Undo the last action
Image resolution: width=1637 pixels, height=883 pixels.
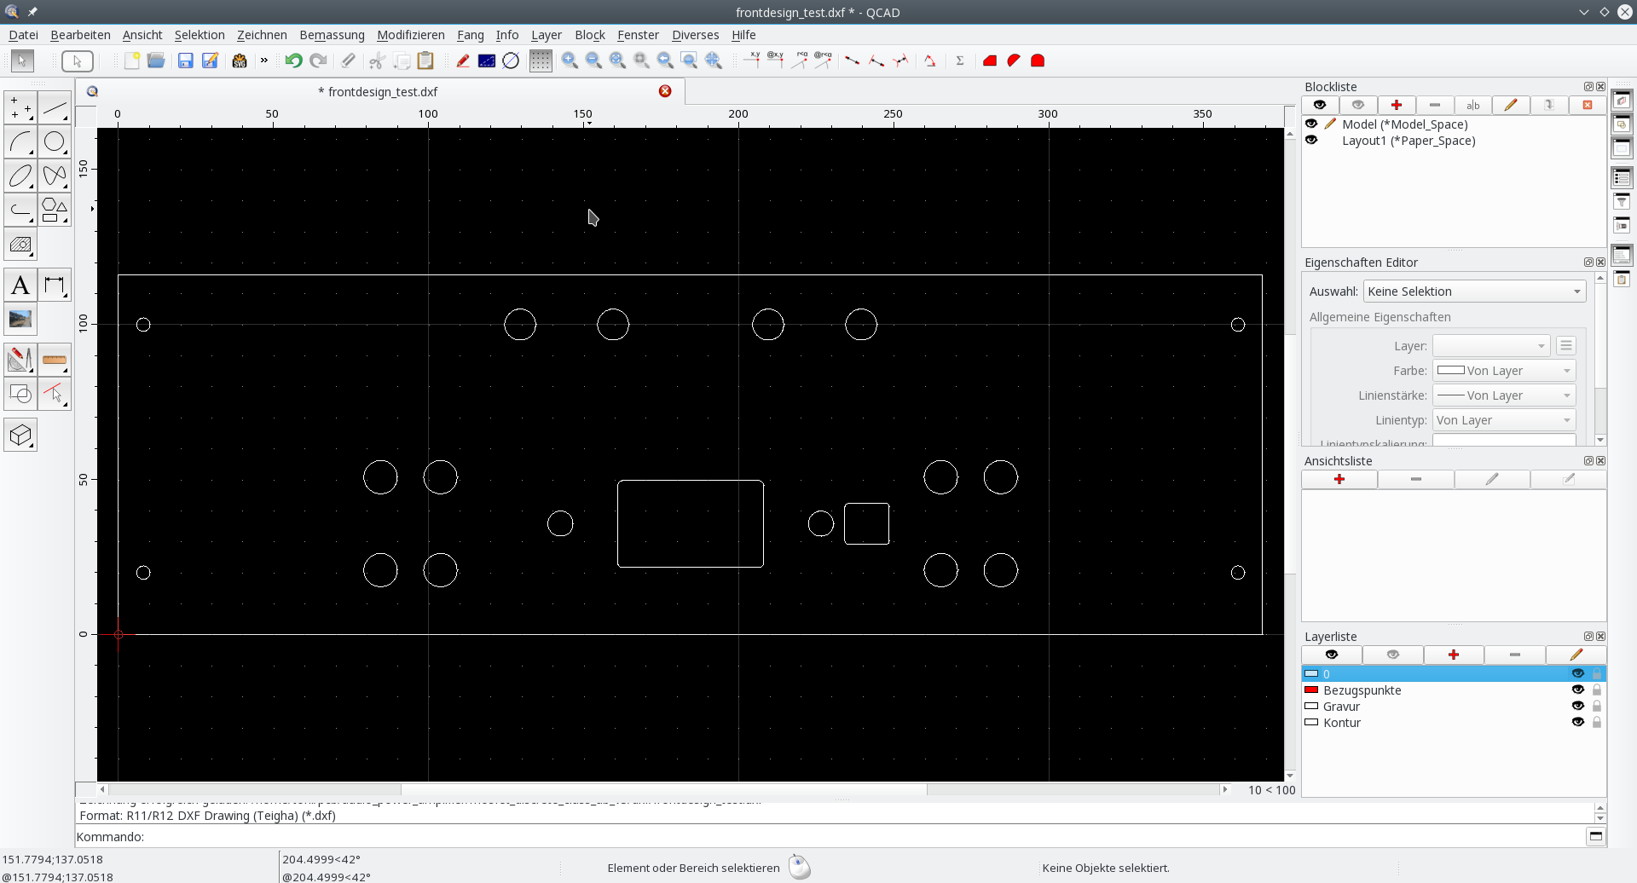(x=293, y=61)
